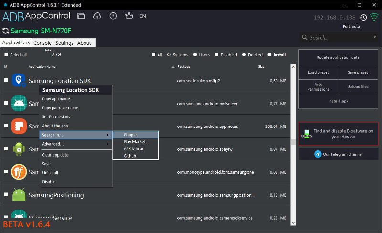382x233 pixels.
Task: Click the Android robot icon for spayfw
Action: point(19,149)
